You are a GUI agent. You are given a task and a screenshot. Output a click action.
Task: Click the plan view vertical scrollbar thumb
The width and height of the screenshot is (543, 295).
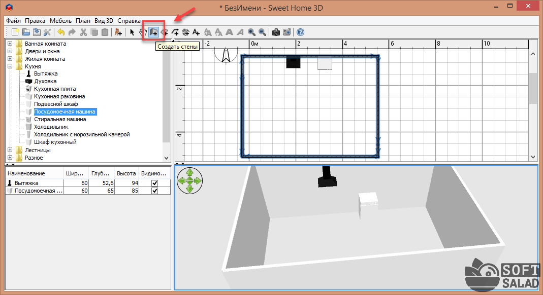pos(533,88)
